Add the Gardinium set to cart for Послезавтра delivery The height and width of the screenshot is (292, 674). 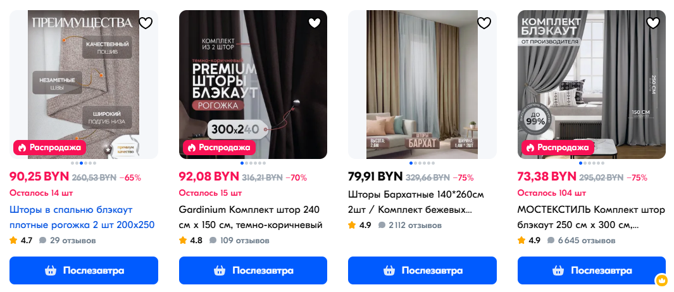pos(253,270)
